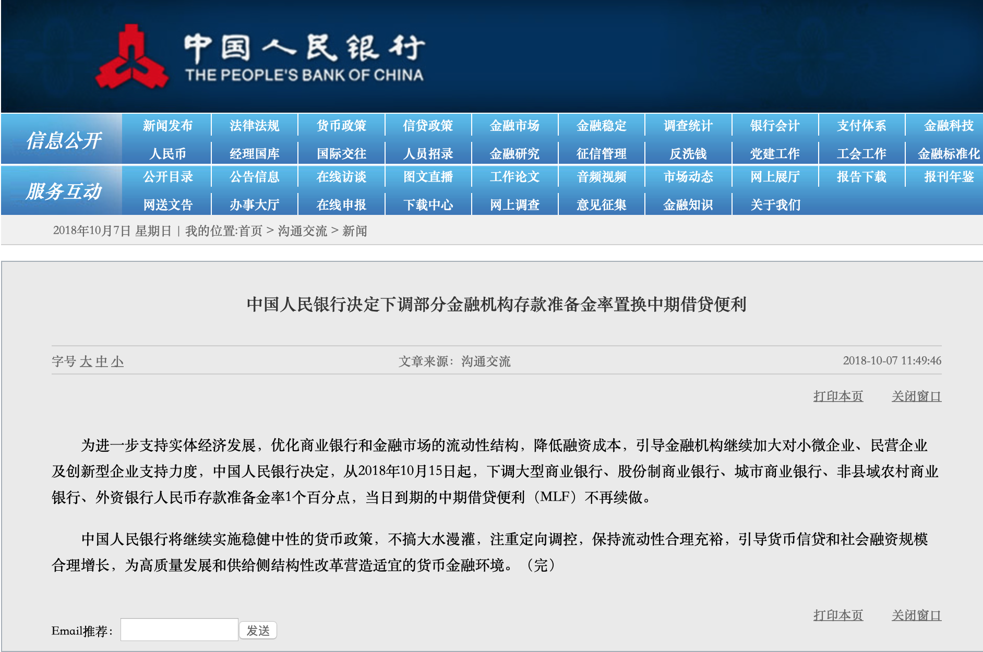Go to 公告信息 page
Image resolution: width=983 pixels, height=652 pixels.
point(254,177)
